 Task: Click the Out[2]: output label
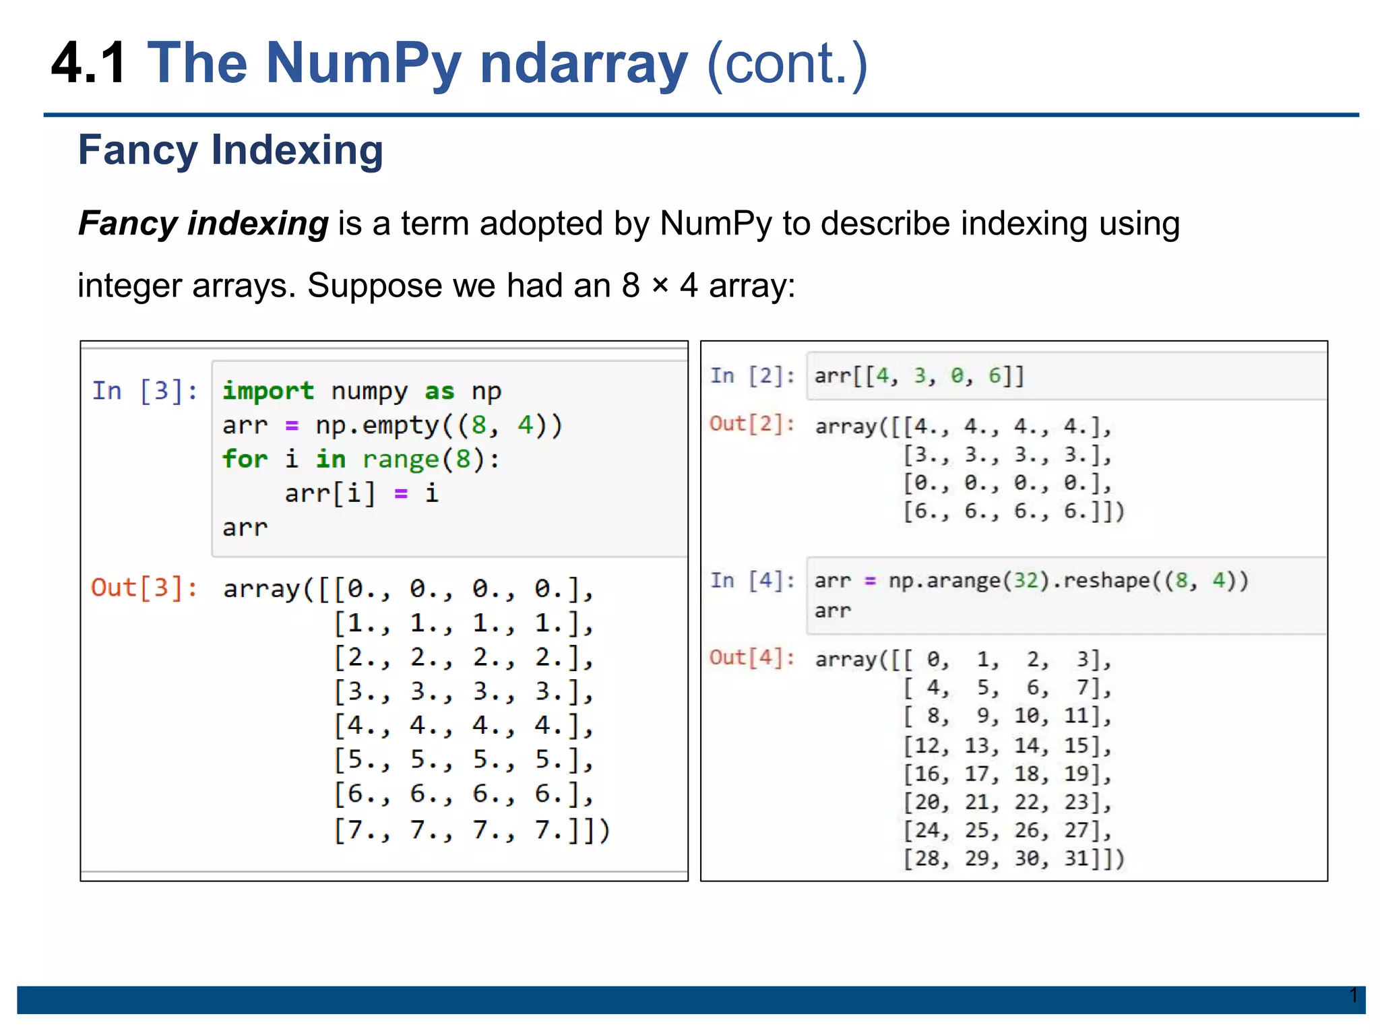click(x=752, y=424)
